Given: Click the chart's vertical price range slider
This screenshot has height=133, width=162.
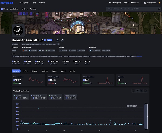Looking at the screenshot, I should pyautogui.click(x=146, y=114).
